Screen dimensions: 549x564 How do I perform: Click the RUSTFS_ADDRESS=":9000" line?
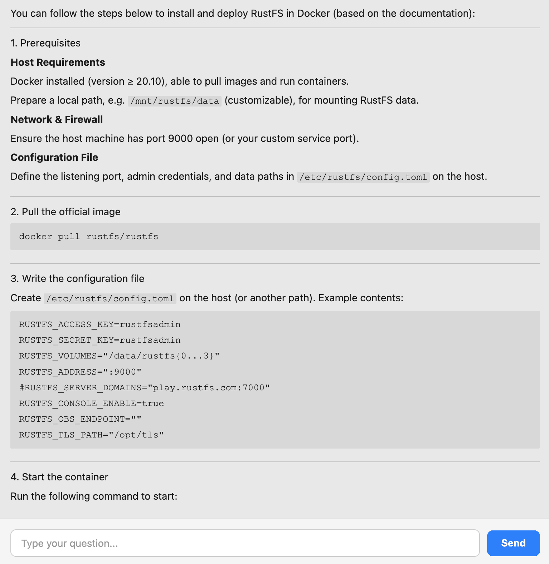[80, 372]
